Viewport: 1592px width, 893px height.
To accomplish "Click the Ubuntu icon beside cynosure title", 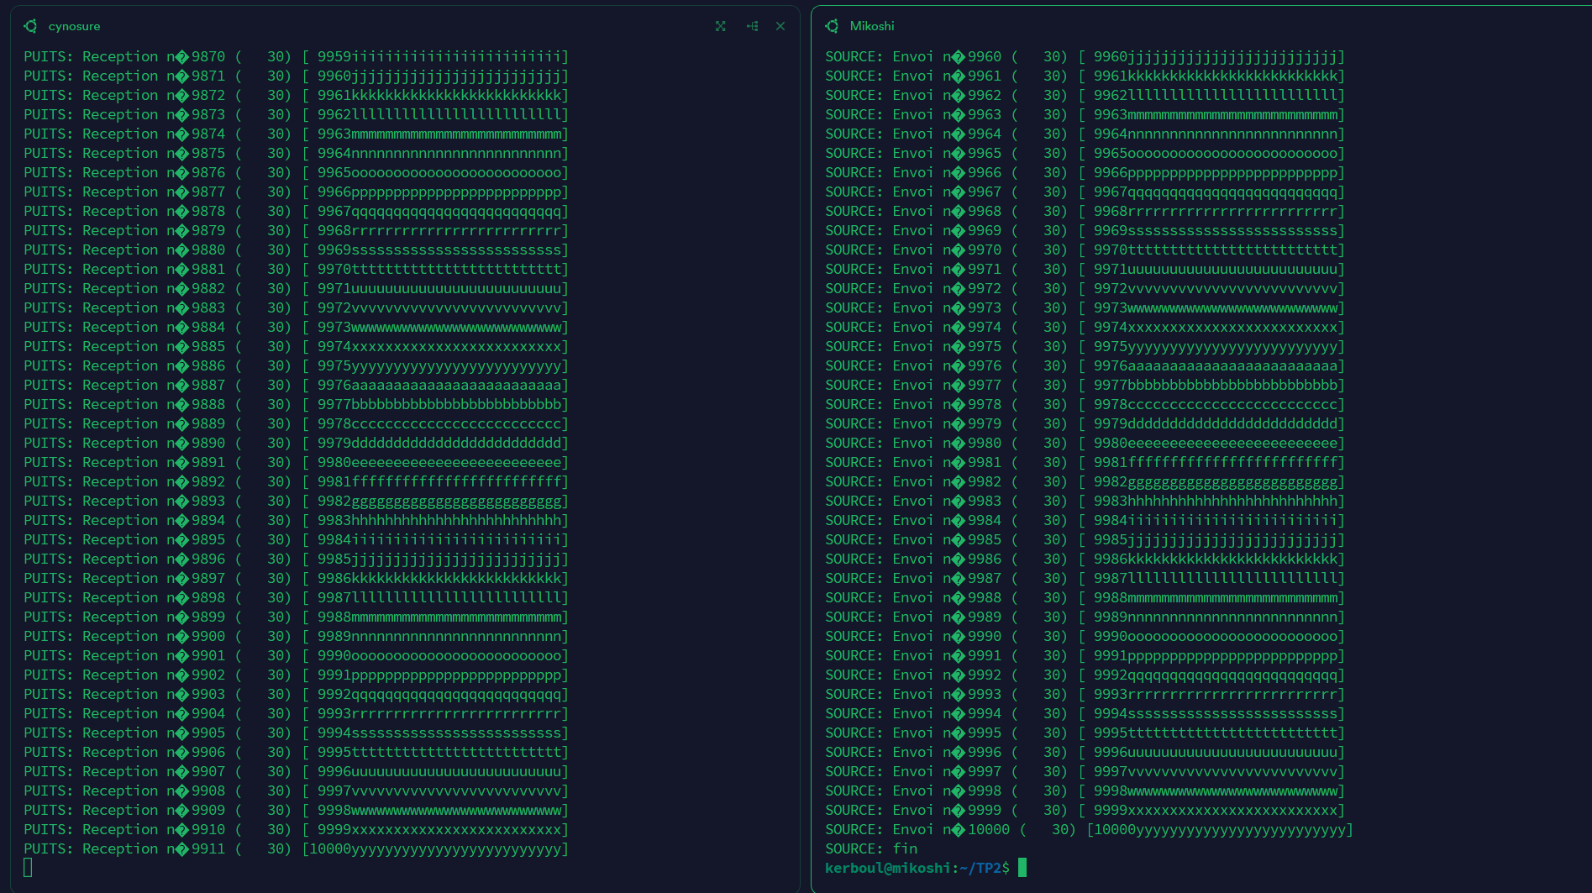I will coord(31,26).
